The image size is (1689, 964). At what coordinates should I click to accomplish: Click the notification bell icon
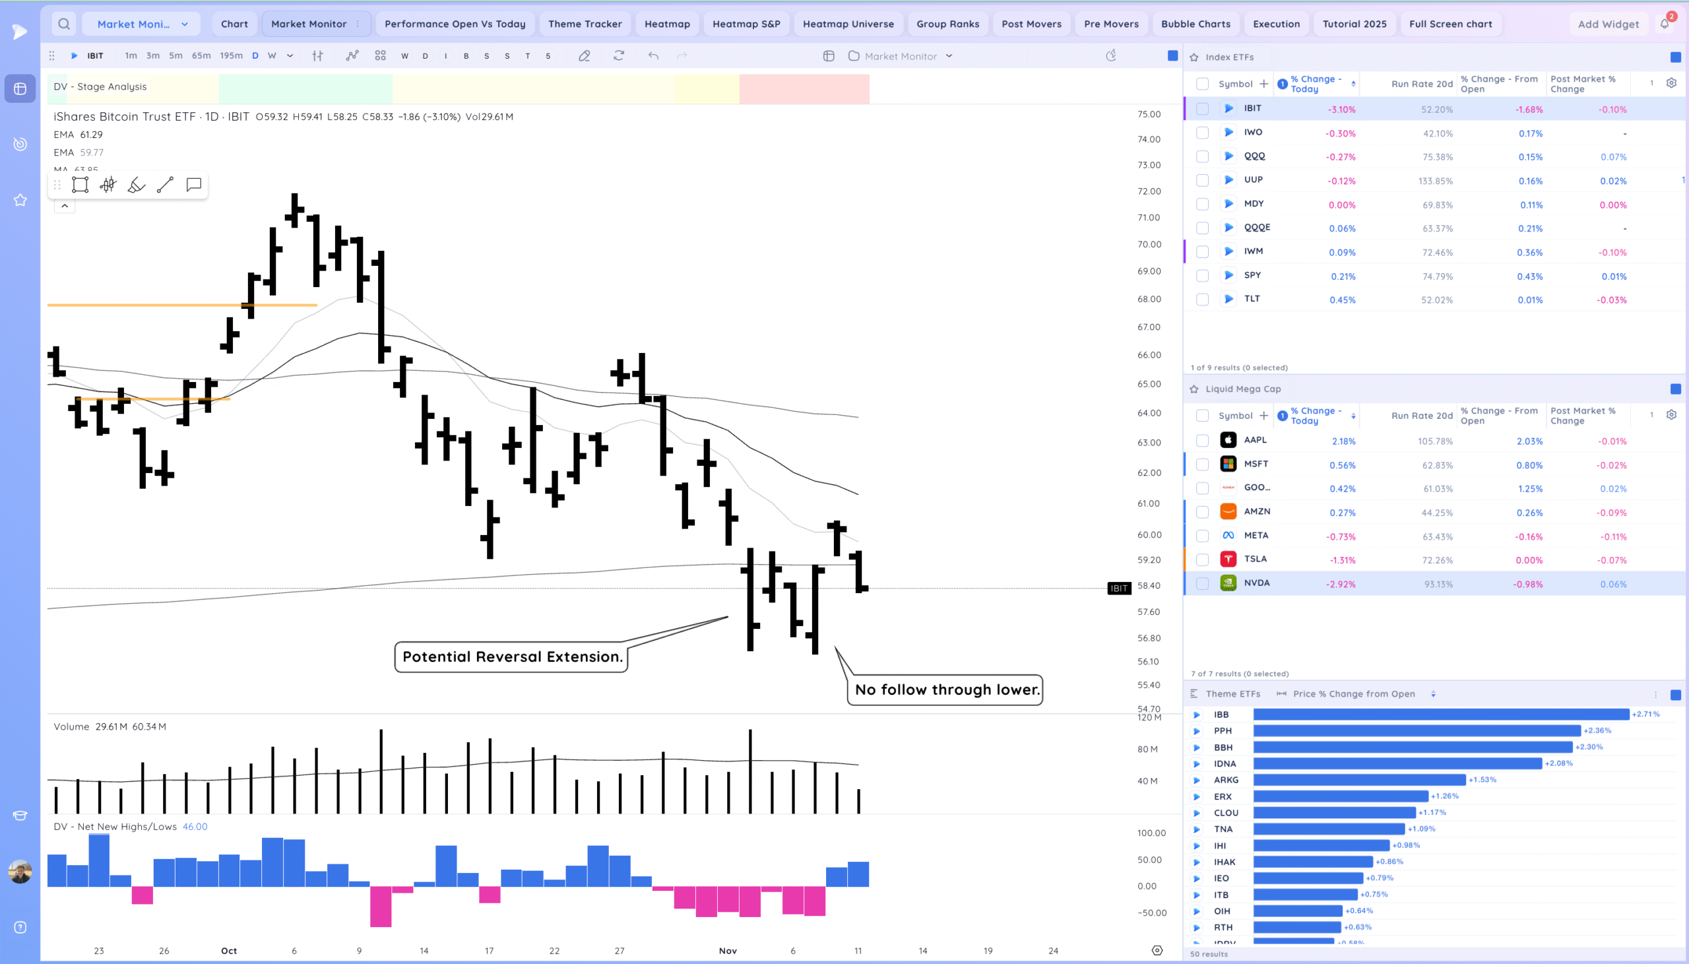(x=1665, y=24)
